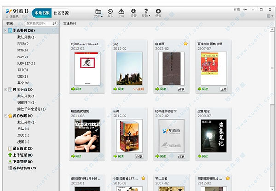Select 御前侍卫(1) under 网络小说

pos(27,102)
